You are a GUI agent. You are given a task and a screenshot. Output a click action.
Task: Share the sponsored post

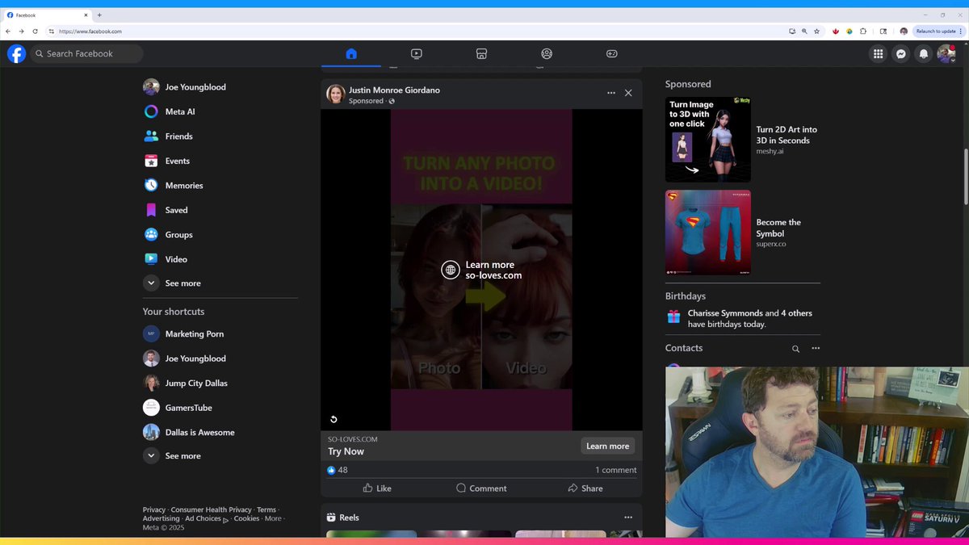tap(585, 488)
